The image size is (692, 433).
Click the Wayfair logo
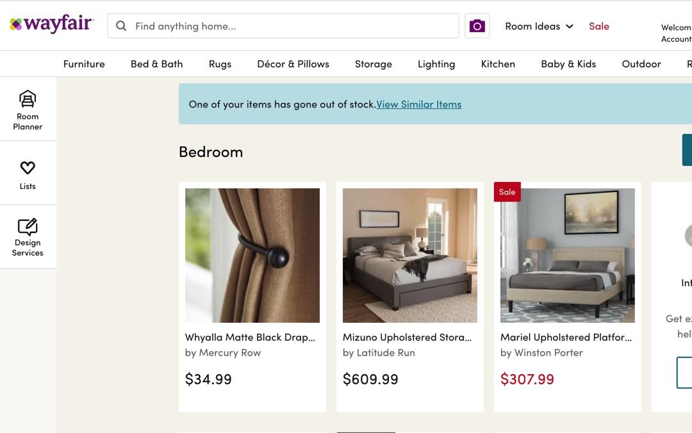click(x=52, y=26)
